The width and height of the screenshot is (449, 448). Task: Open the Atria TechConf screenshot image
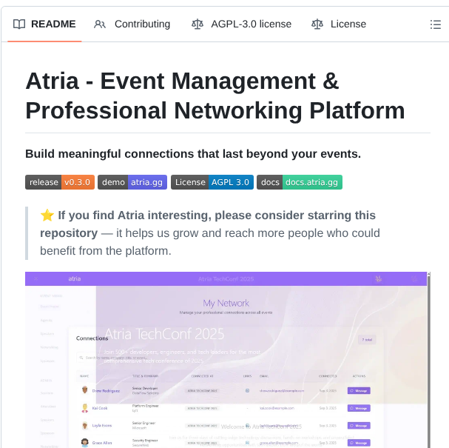point(228,359)
